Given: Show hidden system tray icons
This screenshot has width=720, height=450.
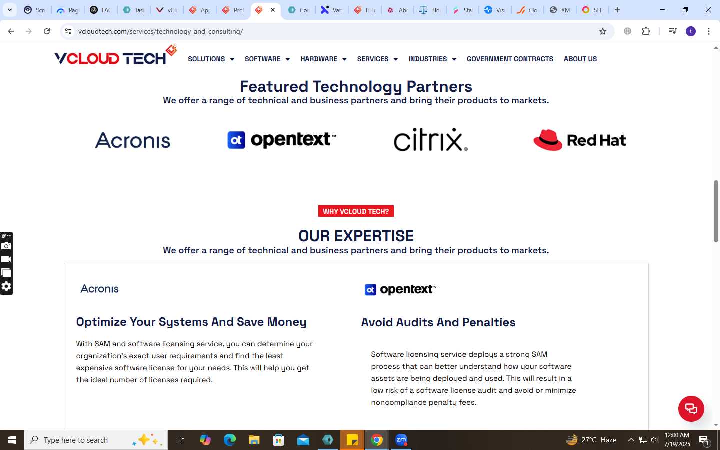Looking at the screenshot, I should [x=631, y=440].
